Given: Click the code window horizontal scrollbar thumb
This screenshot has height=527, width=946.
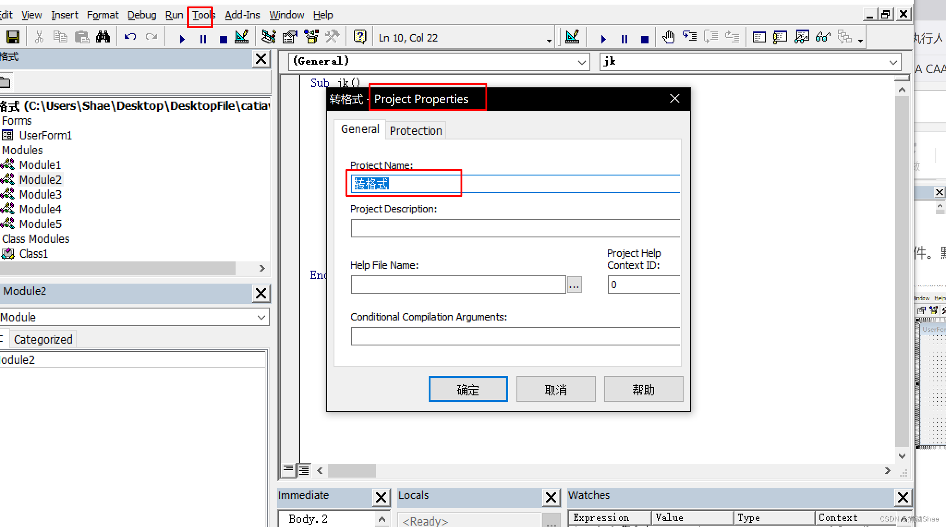Looking at the screenshot, I should 352,471.
